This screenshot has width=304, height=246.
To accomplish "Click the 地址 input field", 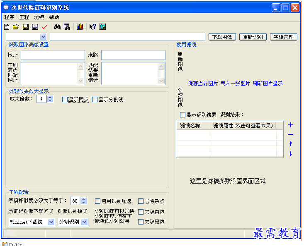I will (x=53, y=55).
